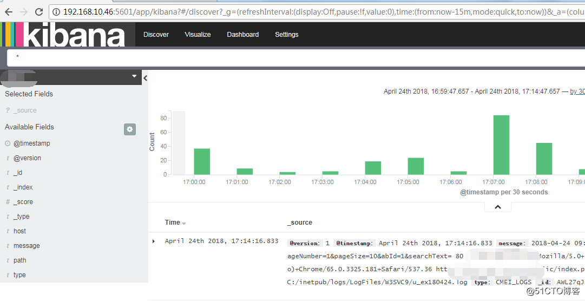Image resolution: width=585 pixels, height=301 pixels.
Task: Click the hash icon beside _score
Action: tap(8, 202)
